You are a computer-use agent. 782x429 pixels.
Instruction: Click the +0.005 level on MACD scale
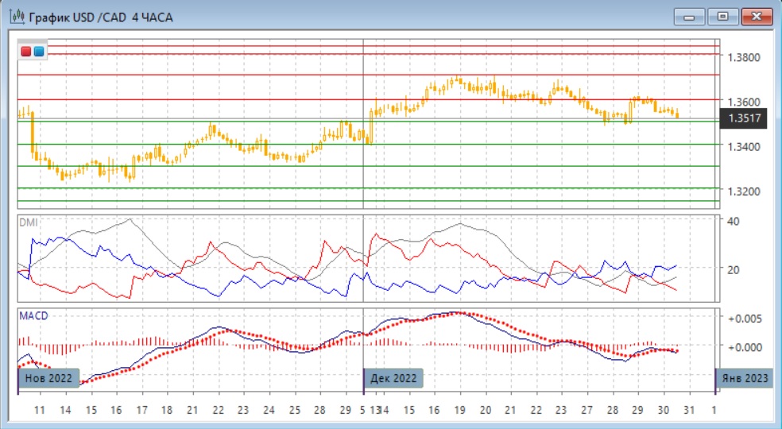coord(745,318)
